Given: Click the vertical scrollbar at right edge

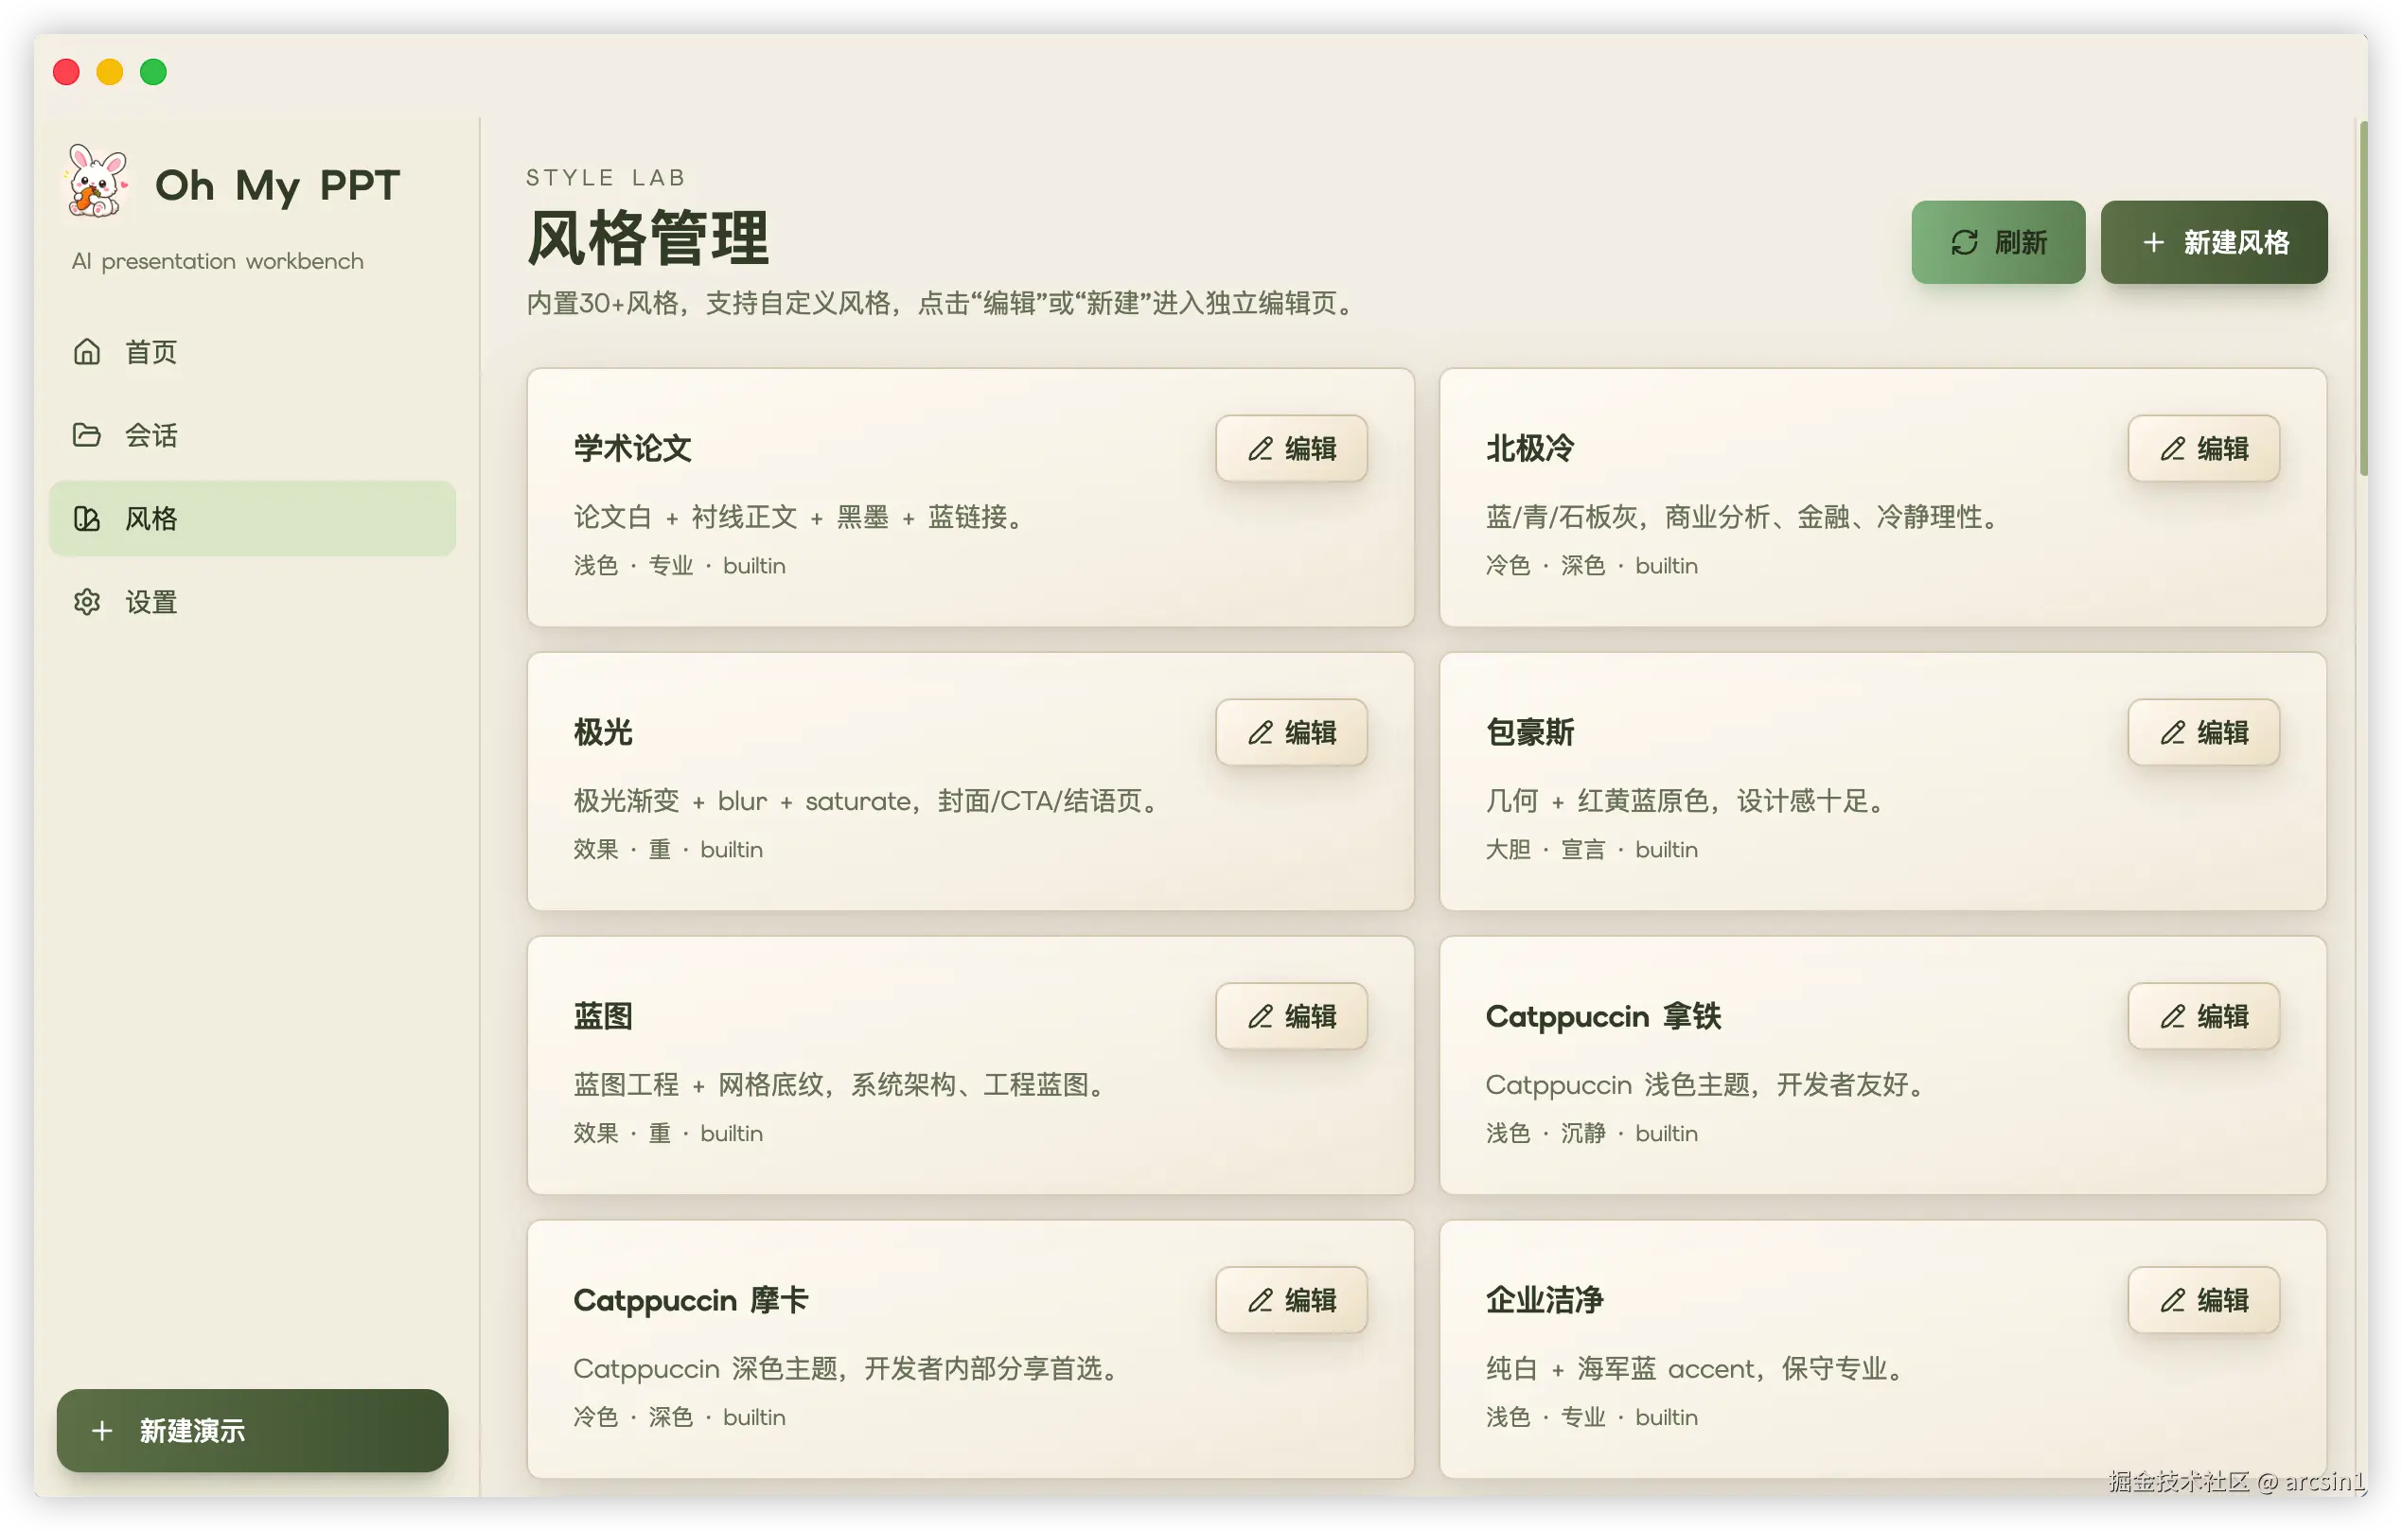Looking at the screenshot, I should click(x=2362, y=299).
